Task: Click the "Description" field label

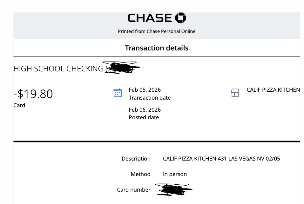Action: (136, 159)
